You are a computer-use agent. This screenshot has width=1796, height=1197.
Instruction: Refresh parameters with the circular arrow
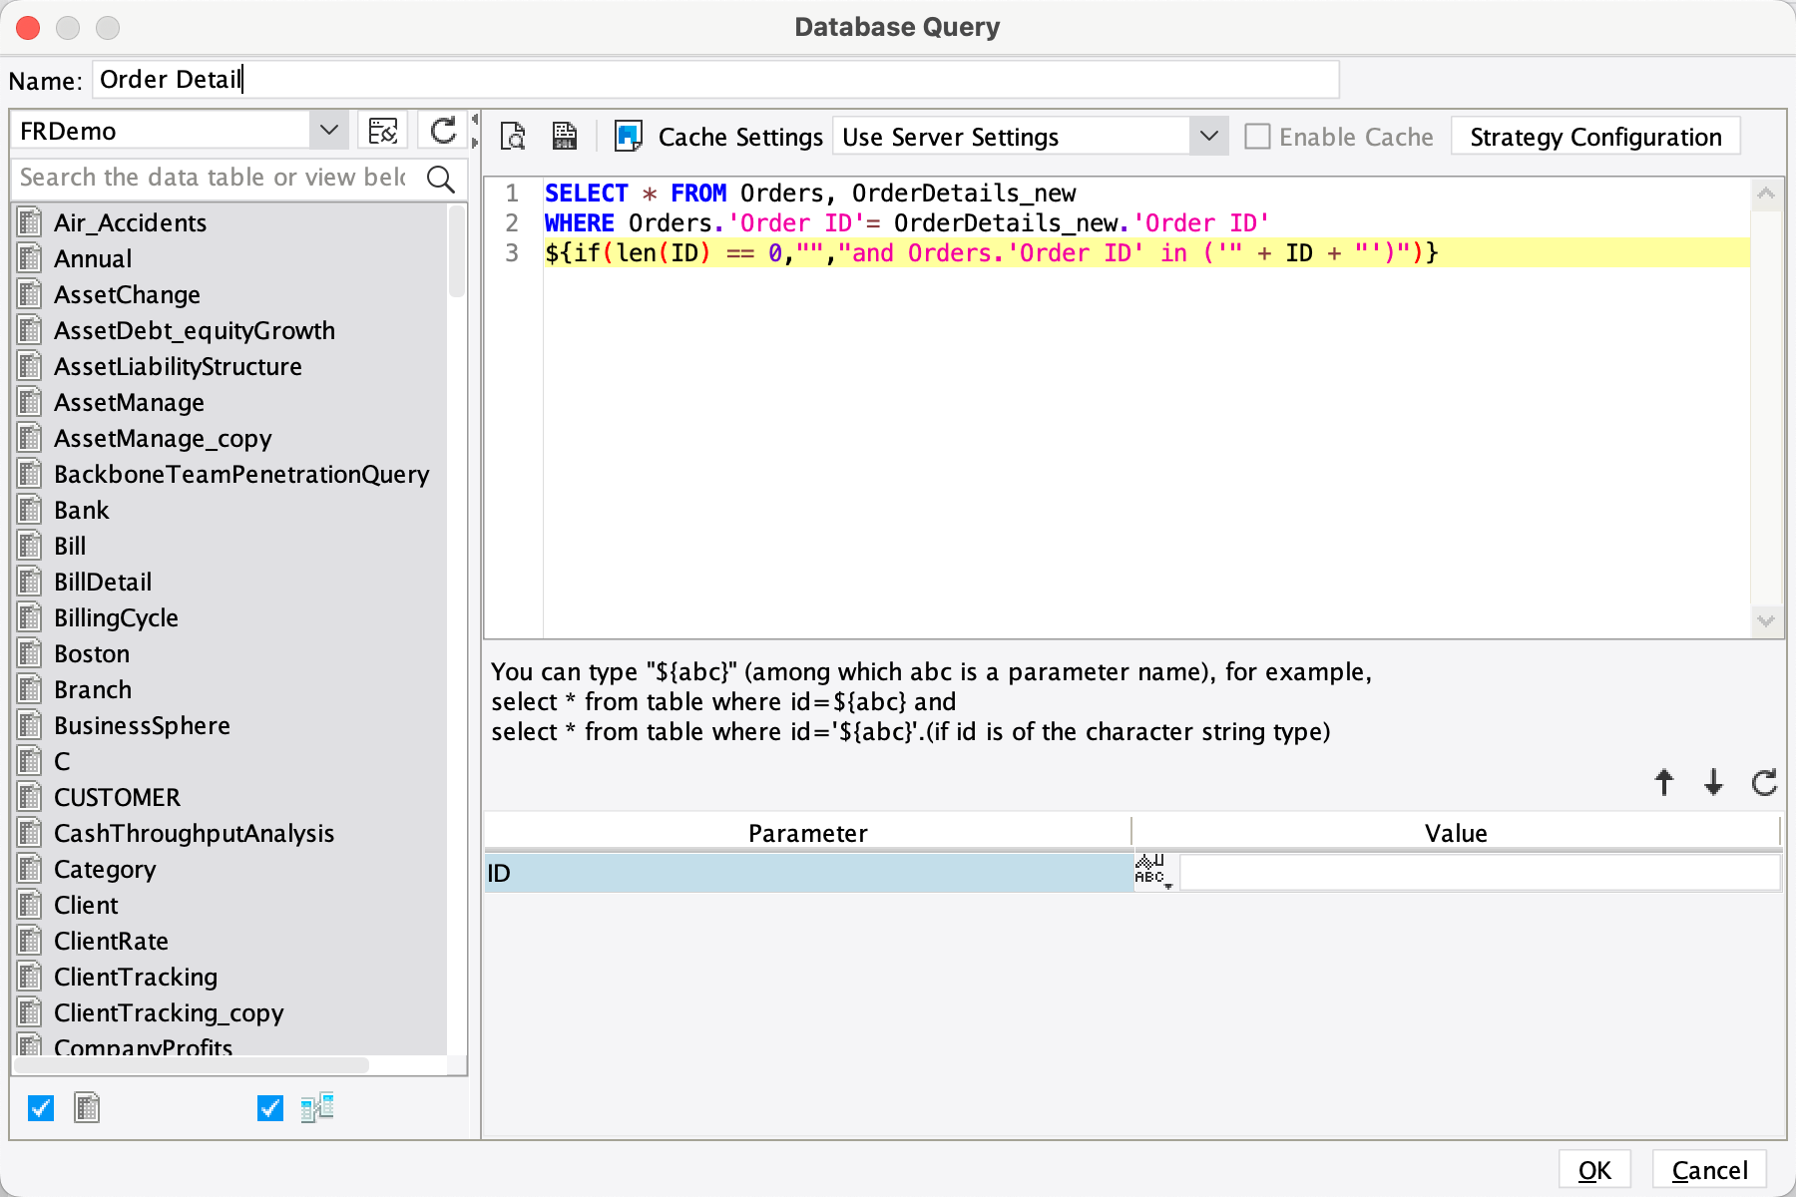[1764, 782]
